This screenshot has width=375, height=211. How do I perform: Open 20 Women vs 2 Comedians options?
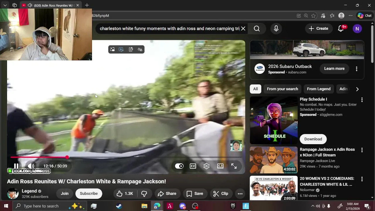362,179
